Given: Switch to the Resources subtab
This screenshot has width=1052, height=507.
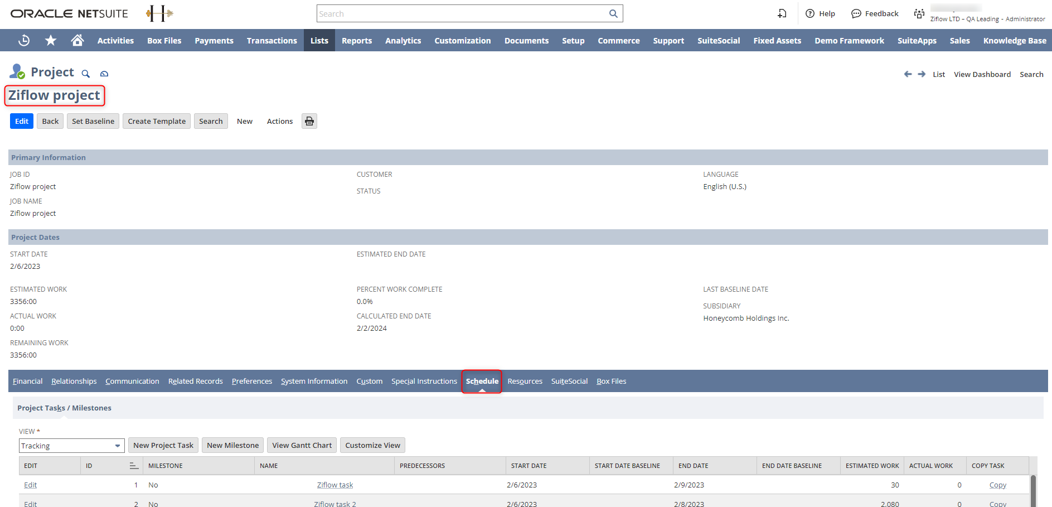Looking at the screenshot, I should (525, 381).
